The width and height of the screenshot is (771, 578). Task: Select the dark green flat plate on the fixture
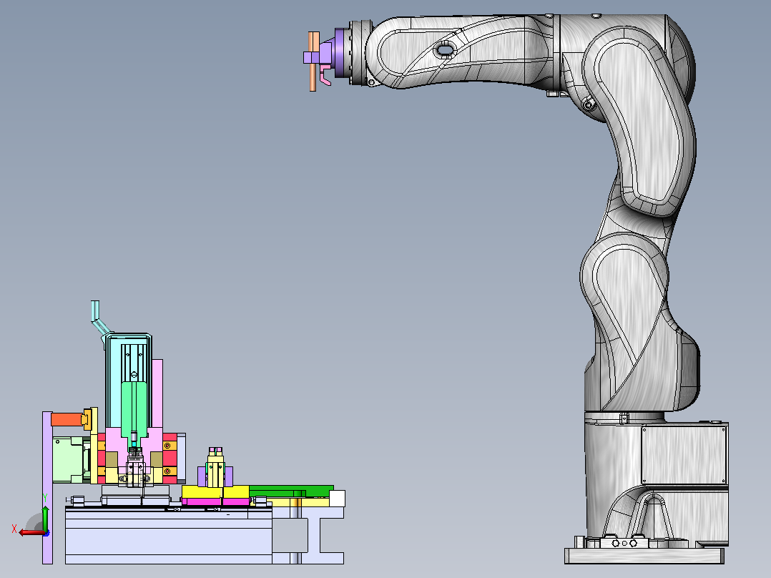coord(291,491)
